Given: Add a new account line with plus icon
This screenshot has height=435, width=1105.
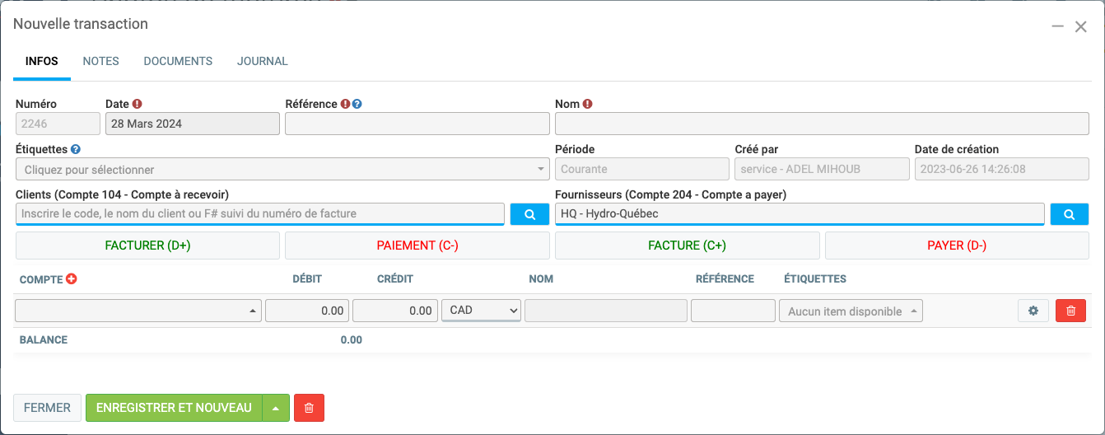Looking at the screenshot, I should 71,279.
